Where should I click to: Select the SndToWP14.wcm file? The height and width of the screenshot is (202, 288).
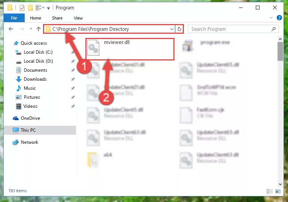click(x=209, y=92)
